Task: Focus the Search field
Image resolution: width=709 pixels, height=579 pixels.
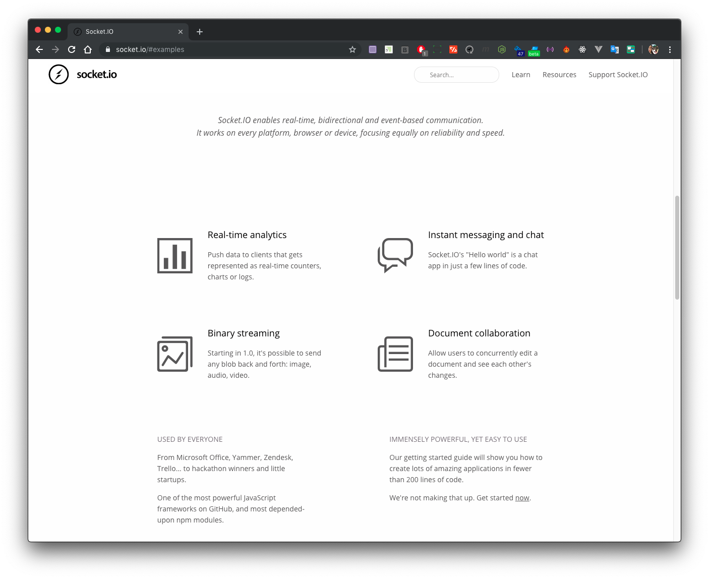Action: (456, 75)
